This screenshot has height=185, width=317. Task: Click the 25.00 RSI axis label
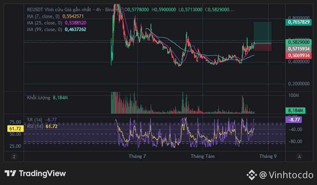(x=16, y=146)
